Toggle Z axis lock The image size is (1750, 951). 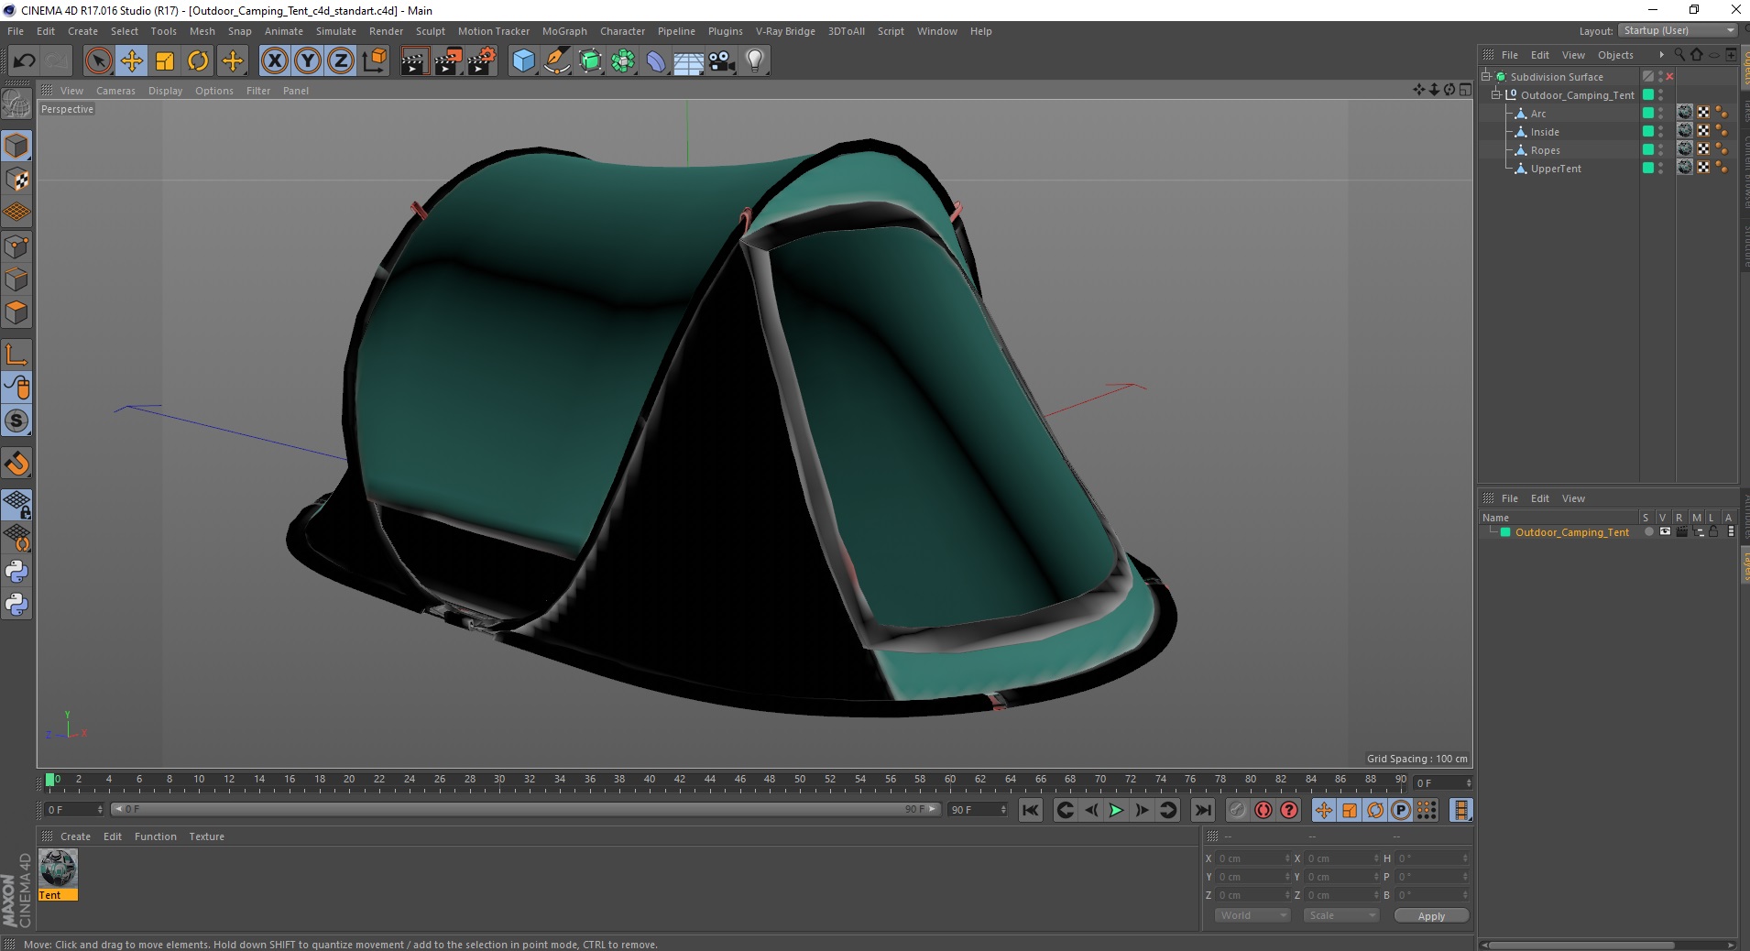341,61
